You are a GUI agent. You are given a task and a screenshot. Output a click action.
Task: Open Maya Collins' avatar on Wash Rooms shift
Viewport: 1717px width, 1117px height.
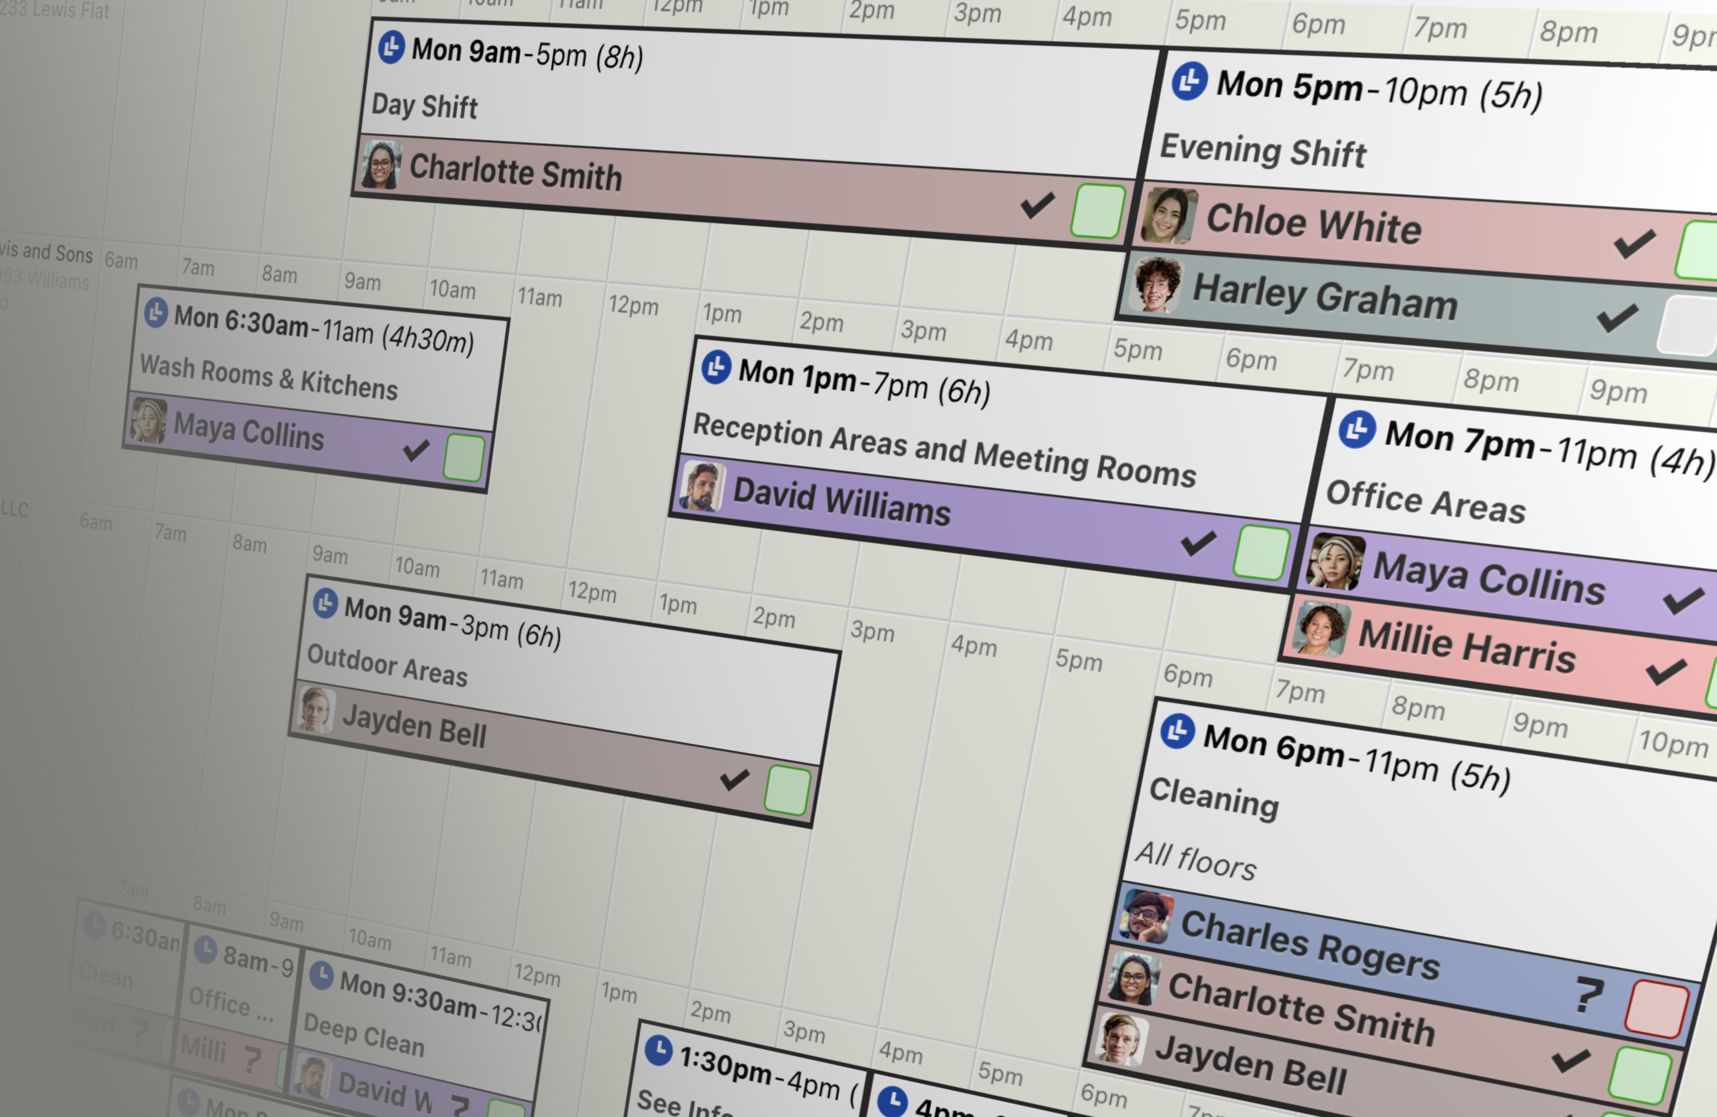(149, 420)
